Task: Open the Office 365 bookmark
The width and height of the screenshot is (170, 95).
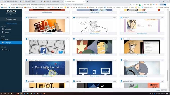Action: [x=28, y=7]
